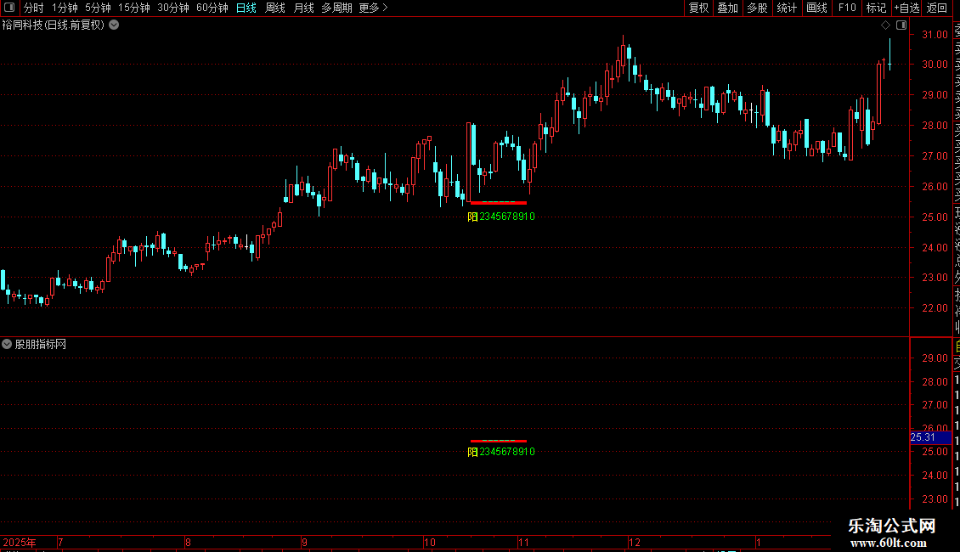The height and width of the screenshot is (552, 960).
Task: Click the diamond icon on the chart's top-right
Action: click(x=885, y=25)
